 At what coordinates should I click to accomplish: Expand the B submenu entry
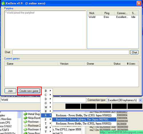pyautogui.click(x=47, y=91)
